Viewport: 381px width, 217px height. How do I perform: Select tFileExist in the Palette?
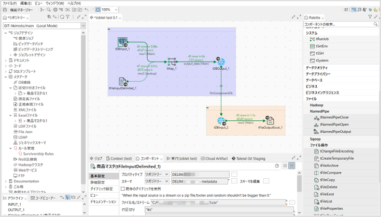click(324, 194)
